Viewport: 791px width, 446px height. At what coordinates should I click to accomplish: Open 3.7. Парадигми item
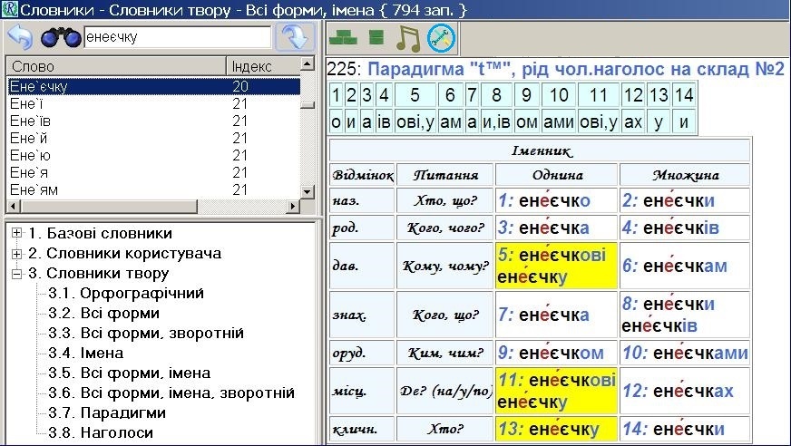(107, 412)
